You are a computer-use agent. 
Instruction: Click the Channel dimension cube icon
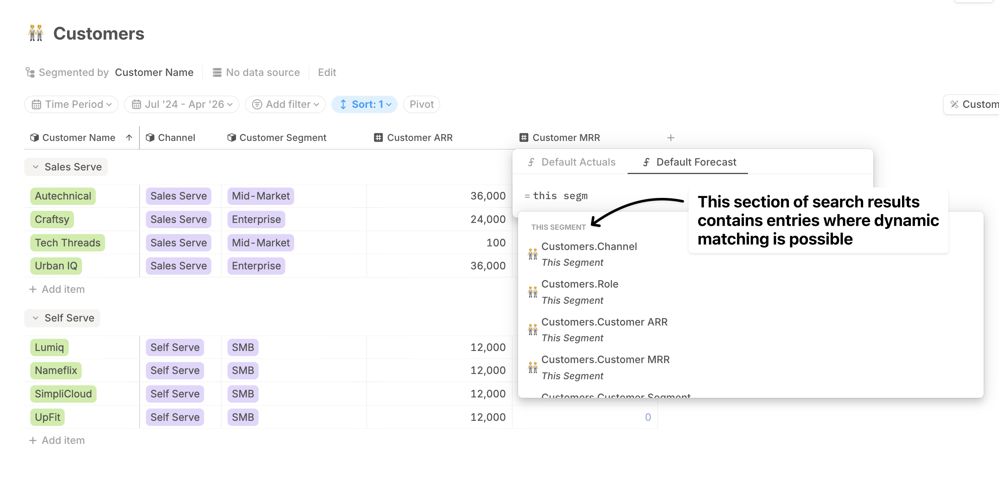pos(150,138)
